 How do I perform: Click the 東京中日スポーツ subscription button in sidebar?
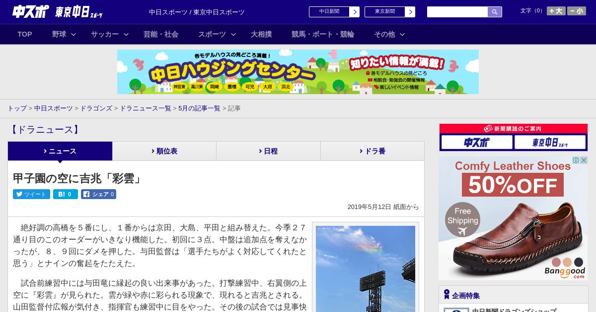[550, 143]
